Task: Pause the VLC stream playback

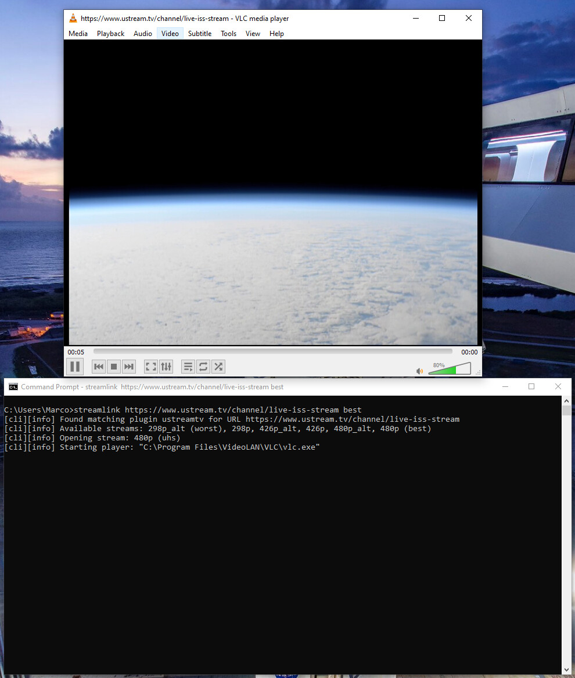Action: [x=75, y=367]
